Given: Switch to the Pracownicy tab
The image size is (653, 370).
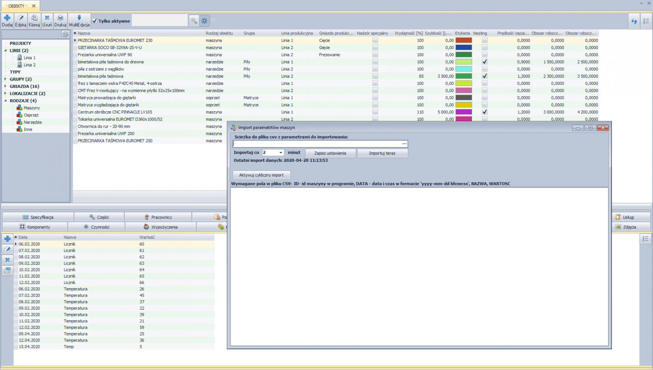Looking at the screenshot, I should click(x=158, y=217).
